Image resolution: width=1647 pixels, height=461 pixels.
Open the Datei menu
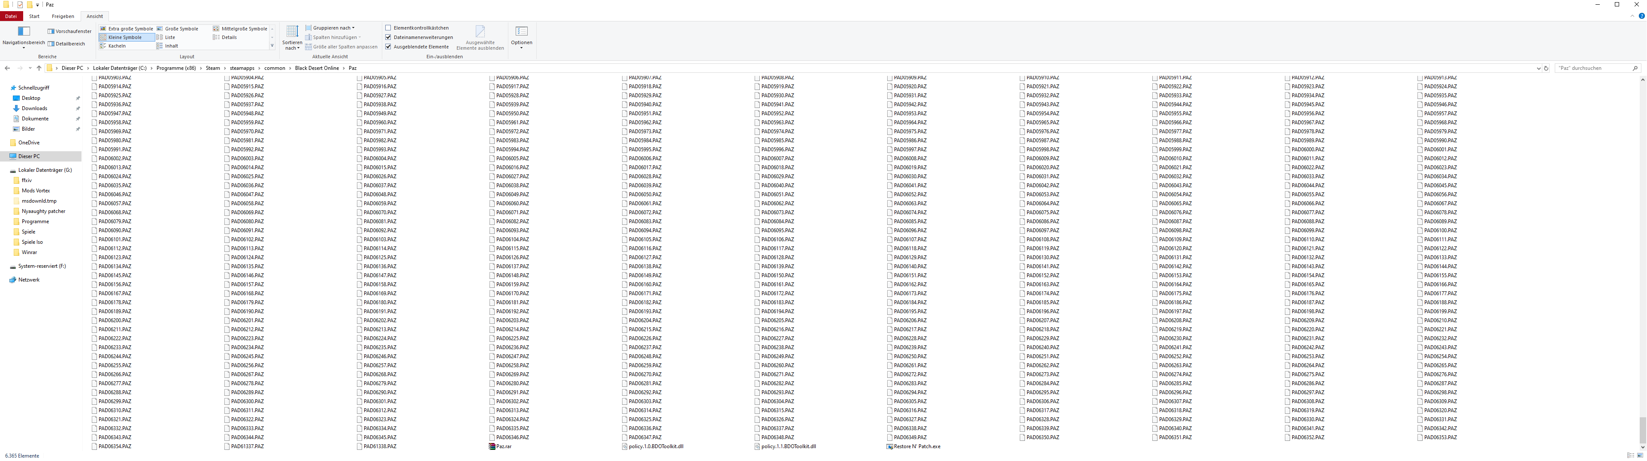(x=11, y=17)
